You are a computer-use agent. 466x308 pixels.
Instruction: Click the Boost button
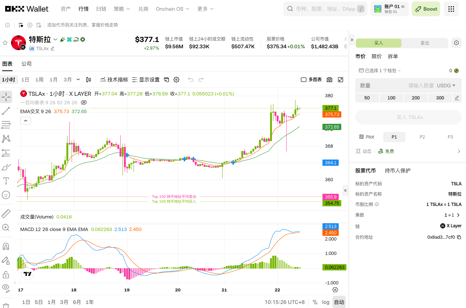tap(426, 9)
